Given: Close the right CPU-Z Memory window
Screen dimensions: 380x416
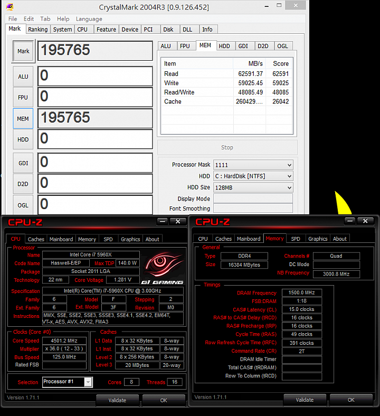Looking at the screenshot, I should click(x=365, y=221).
